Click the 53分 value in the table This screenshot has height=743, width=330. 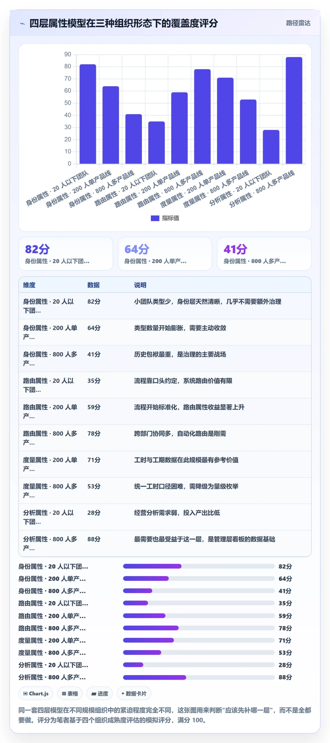tap(94, 486)
